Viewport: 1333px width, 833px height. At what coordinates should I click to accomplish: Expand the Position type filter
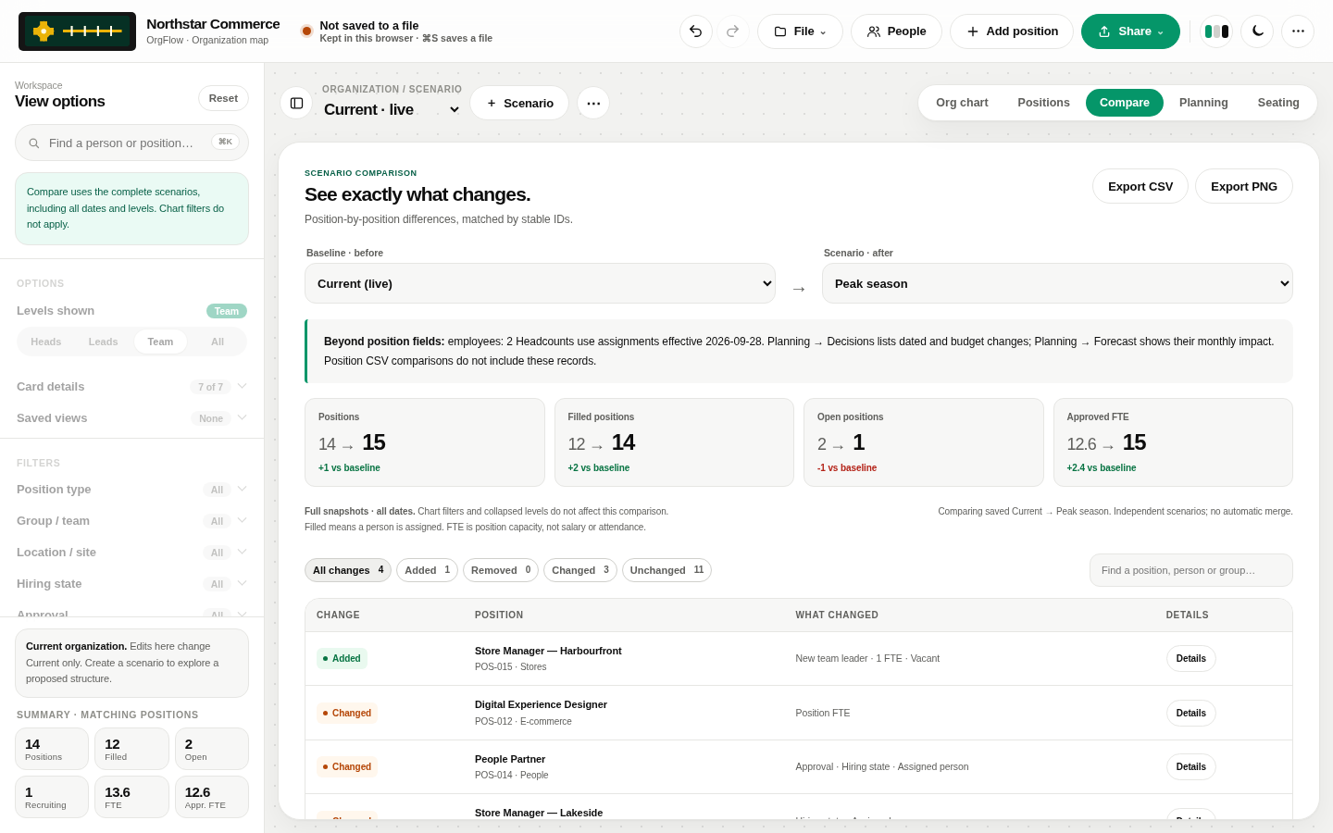[x=131, y=490]
